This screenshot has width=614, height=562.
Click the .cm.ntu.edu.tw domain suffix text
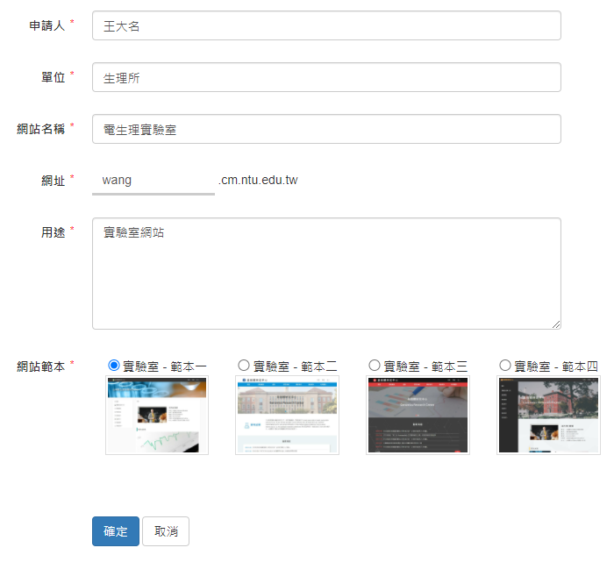[258, 181]
